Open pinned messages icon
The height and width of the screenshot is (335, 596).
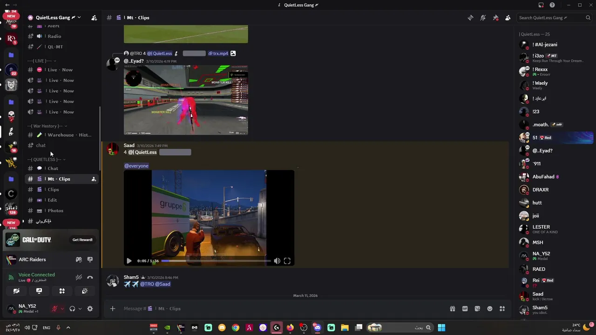tap(495, 18)
